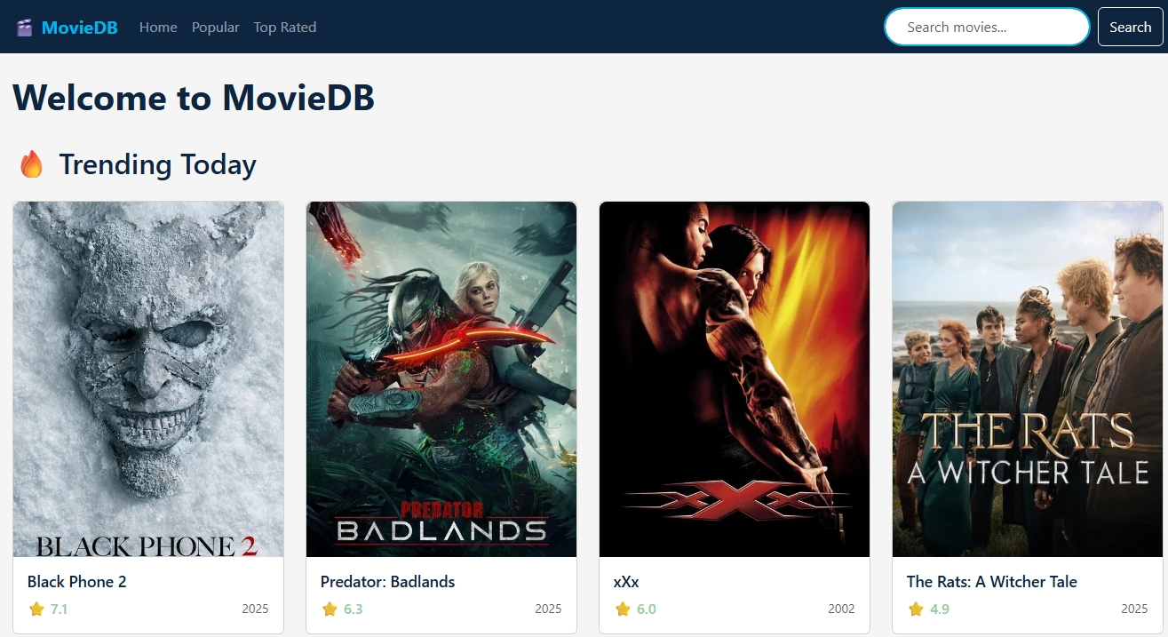Focus the Search movies input field

pos(986,27)
